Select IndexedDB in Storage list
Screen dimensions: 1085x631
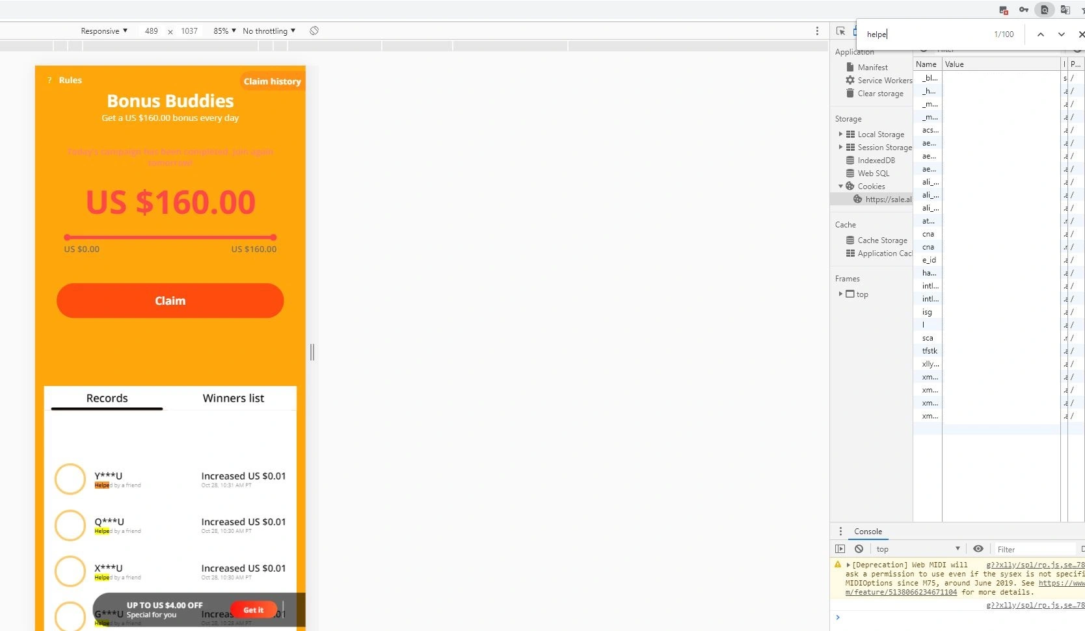876,160
